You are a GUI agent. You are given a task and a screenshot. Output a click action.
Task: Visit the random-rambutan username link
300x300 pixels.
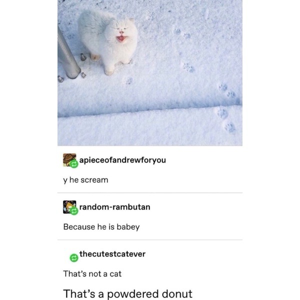[x=115, y=207]
